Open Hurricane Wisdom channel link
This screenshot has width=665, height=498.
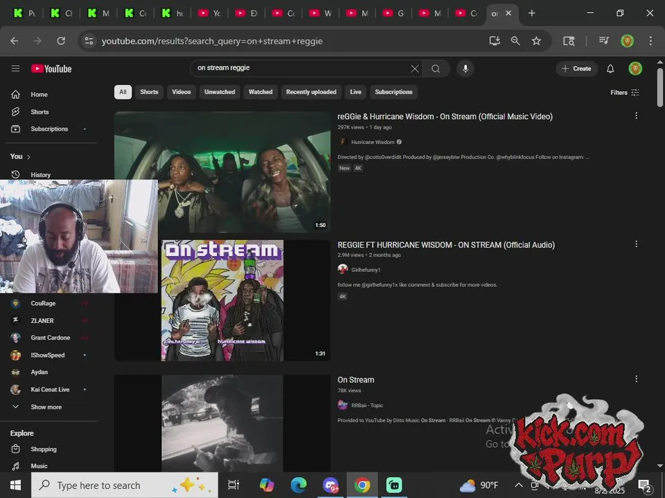click(x=373, y=142)
